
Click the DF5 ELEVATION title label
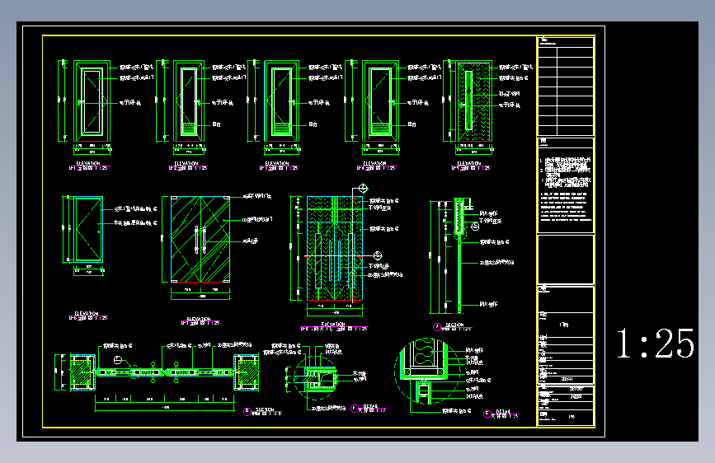pos(471,166)
